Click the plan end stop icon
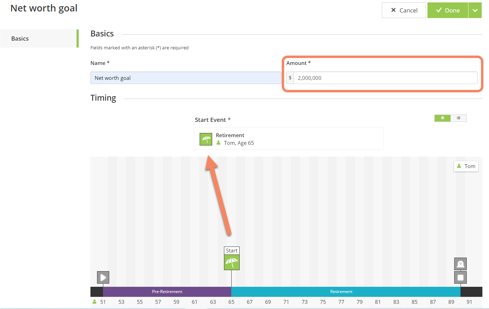The height and width of the screenshot is (309, 489). point(460,277)
